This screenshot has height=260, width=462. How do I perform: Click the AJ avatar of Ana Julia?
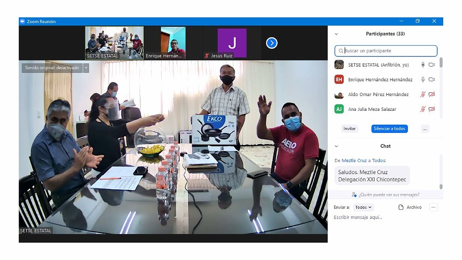pyautogui.click(x=339, y=109)
